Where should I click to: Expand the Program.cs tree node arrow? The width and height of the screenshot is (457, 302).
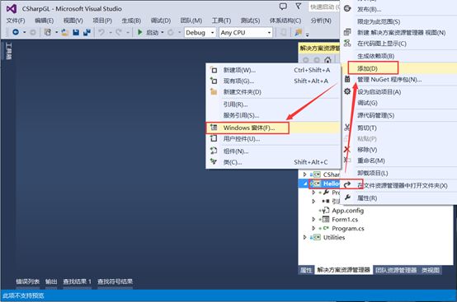[x=313, y=228]
